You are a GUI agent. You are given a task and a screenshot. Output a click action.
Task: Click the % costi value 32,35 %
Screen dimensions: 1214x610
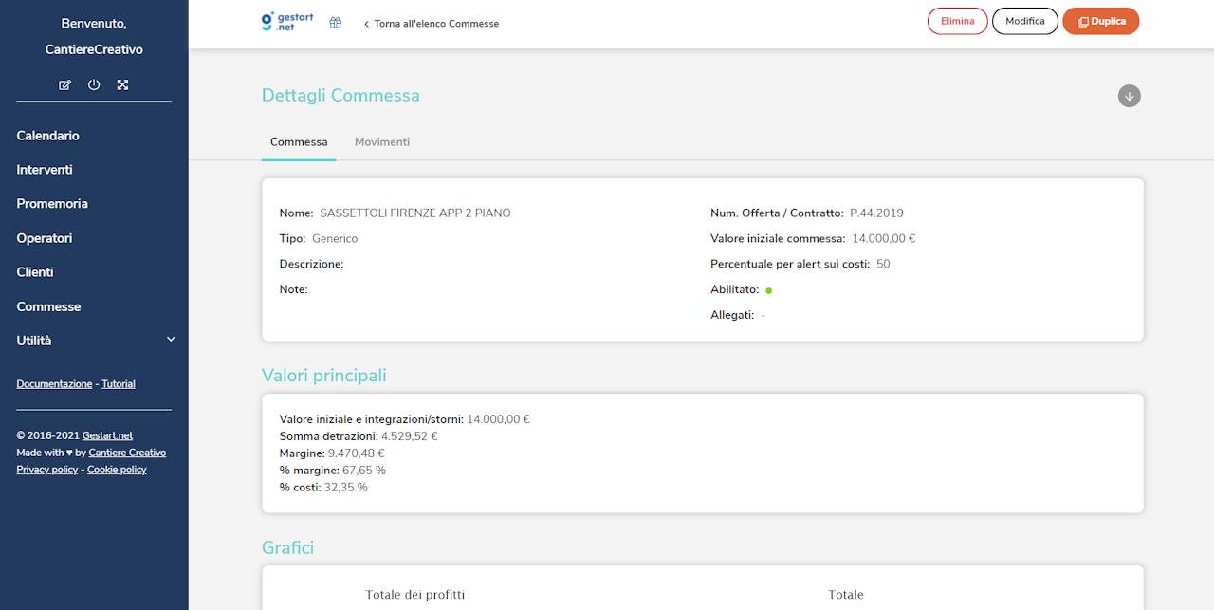click(x=346, y=488)
